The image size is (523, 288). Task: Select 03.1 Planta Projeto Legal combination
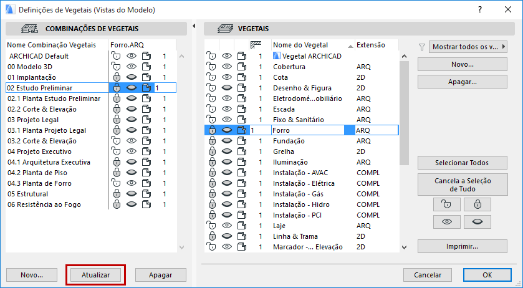coord(47,130)
